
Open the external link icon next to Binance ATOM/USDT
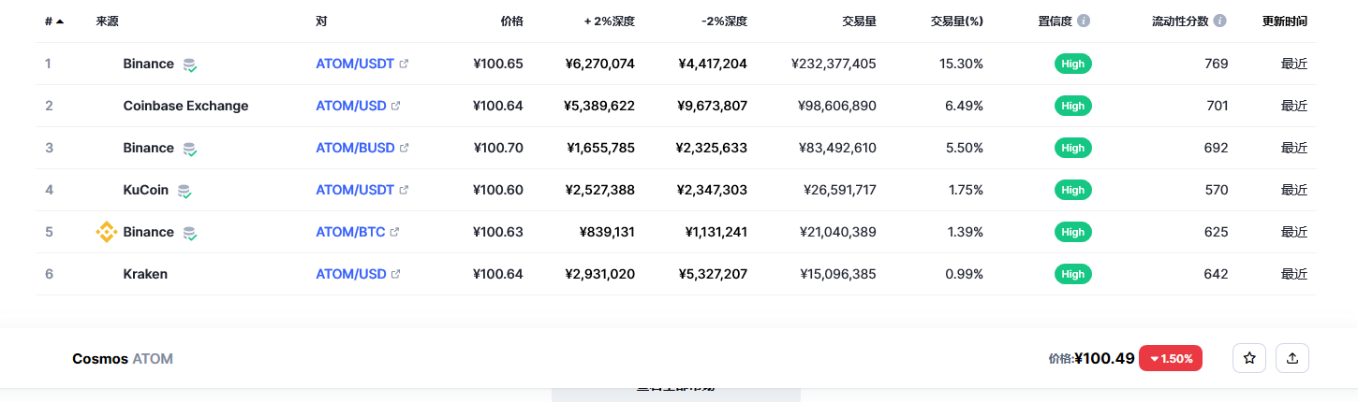coord(404,64)
